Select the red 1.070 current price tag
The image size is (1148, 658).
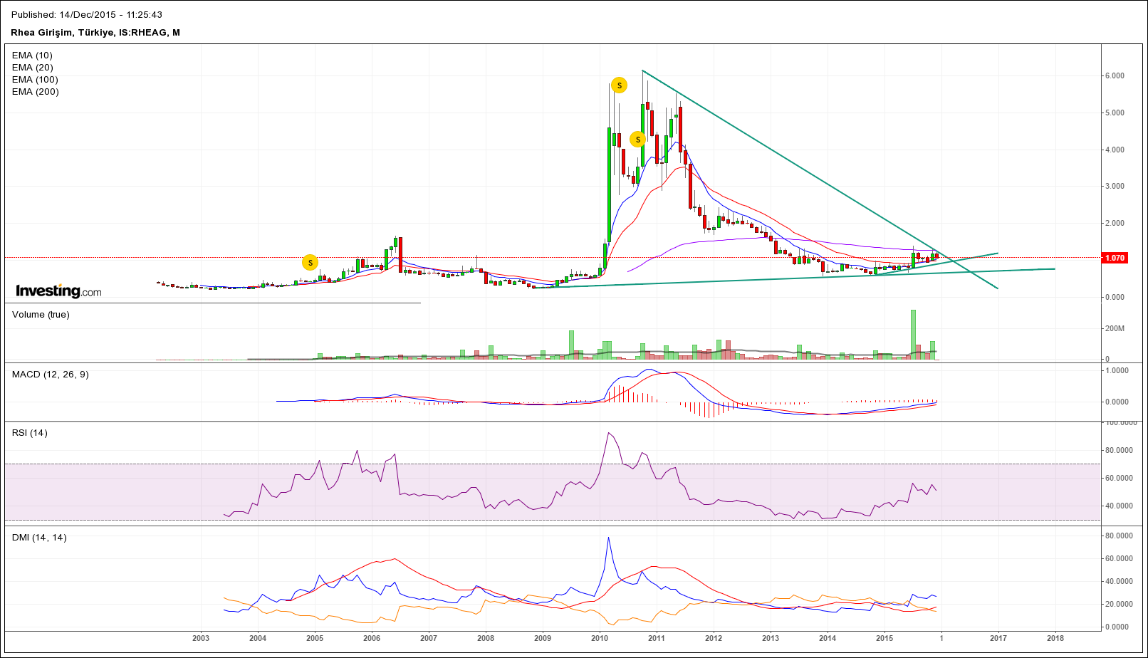(1114, 258)
